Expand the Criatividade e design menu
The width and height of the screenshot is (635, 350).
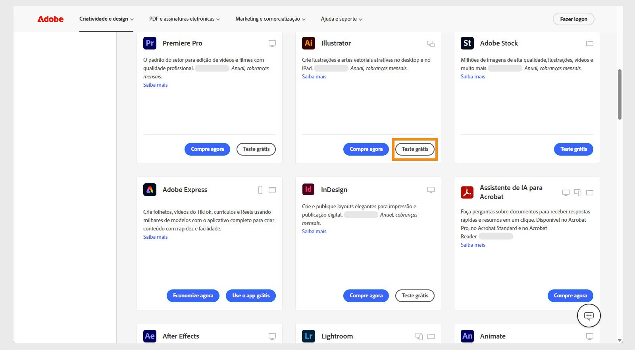[106, 19]
